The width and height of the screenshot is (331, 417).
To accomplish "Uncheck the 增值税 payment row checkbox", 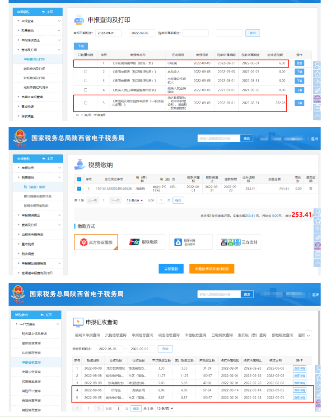I will (x=79, y=188).
